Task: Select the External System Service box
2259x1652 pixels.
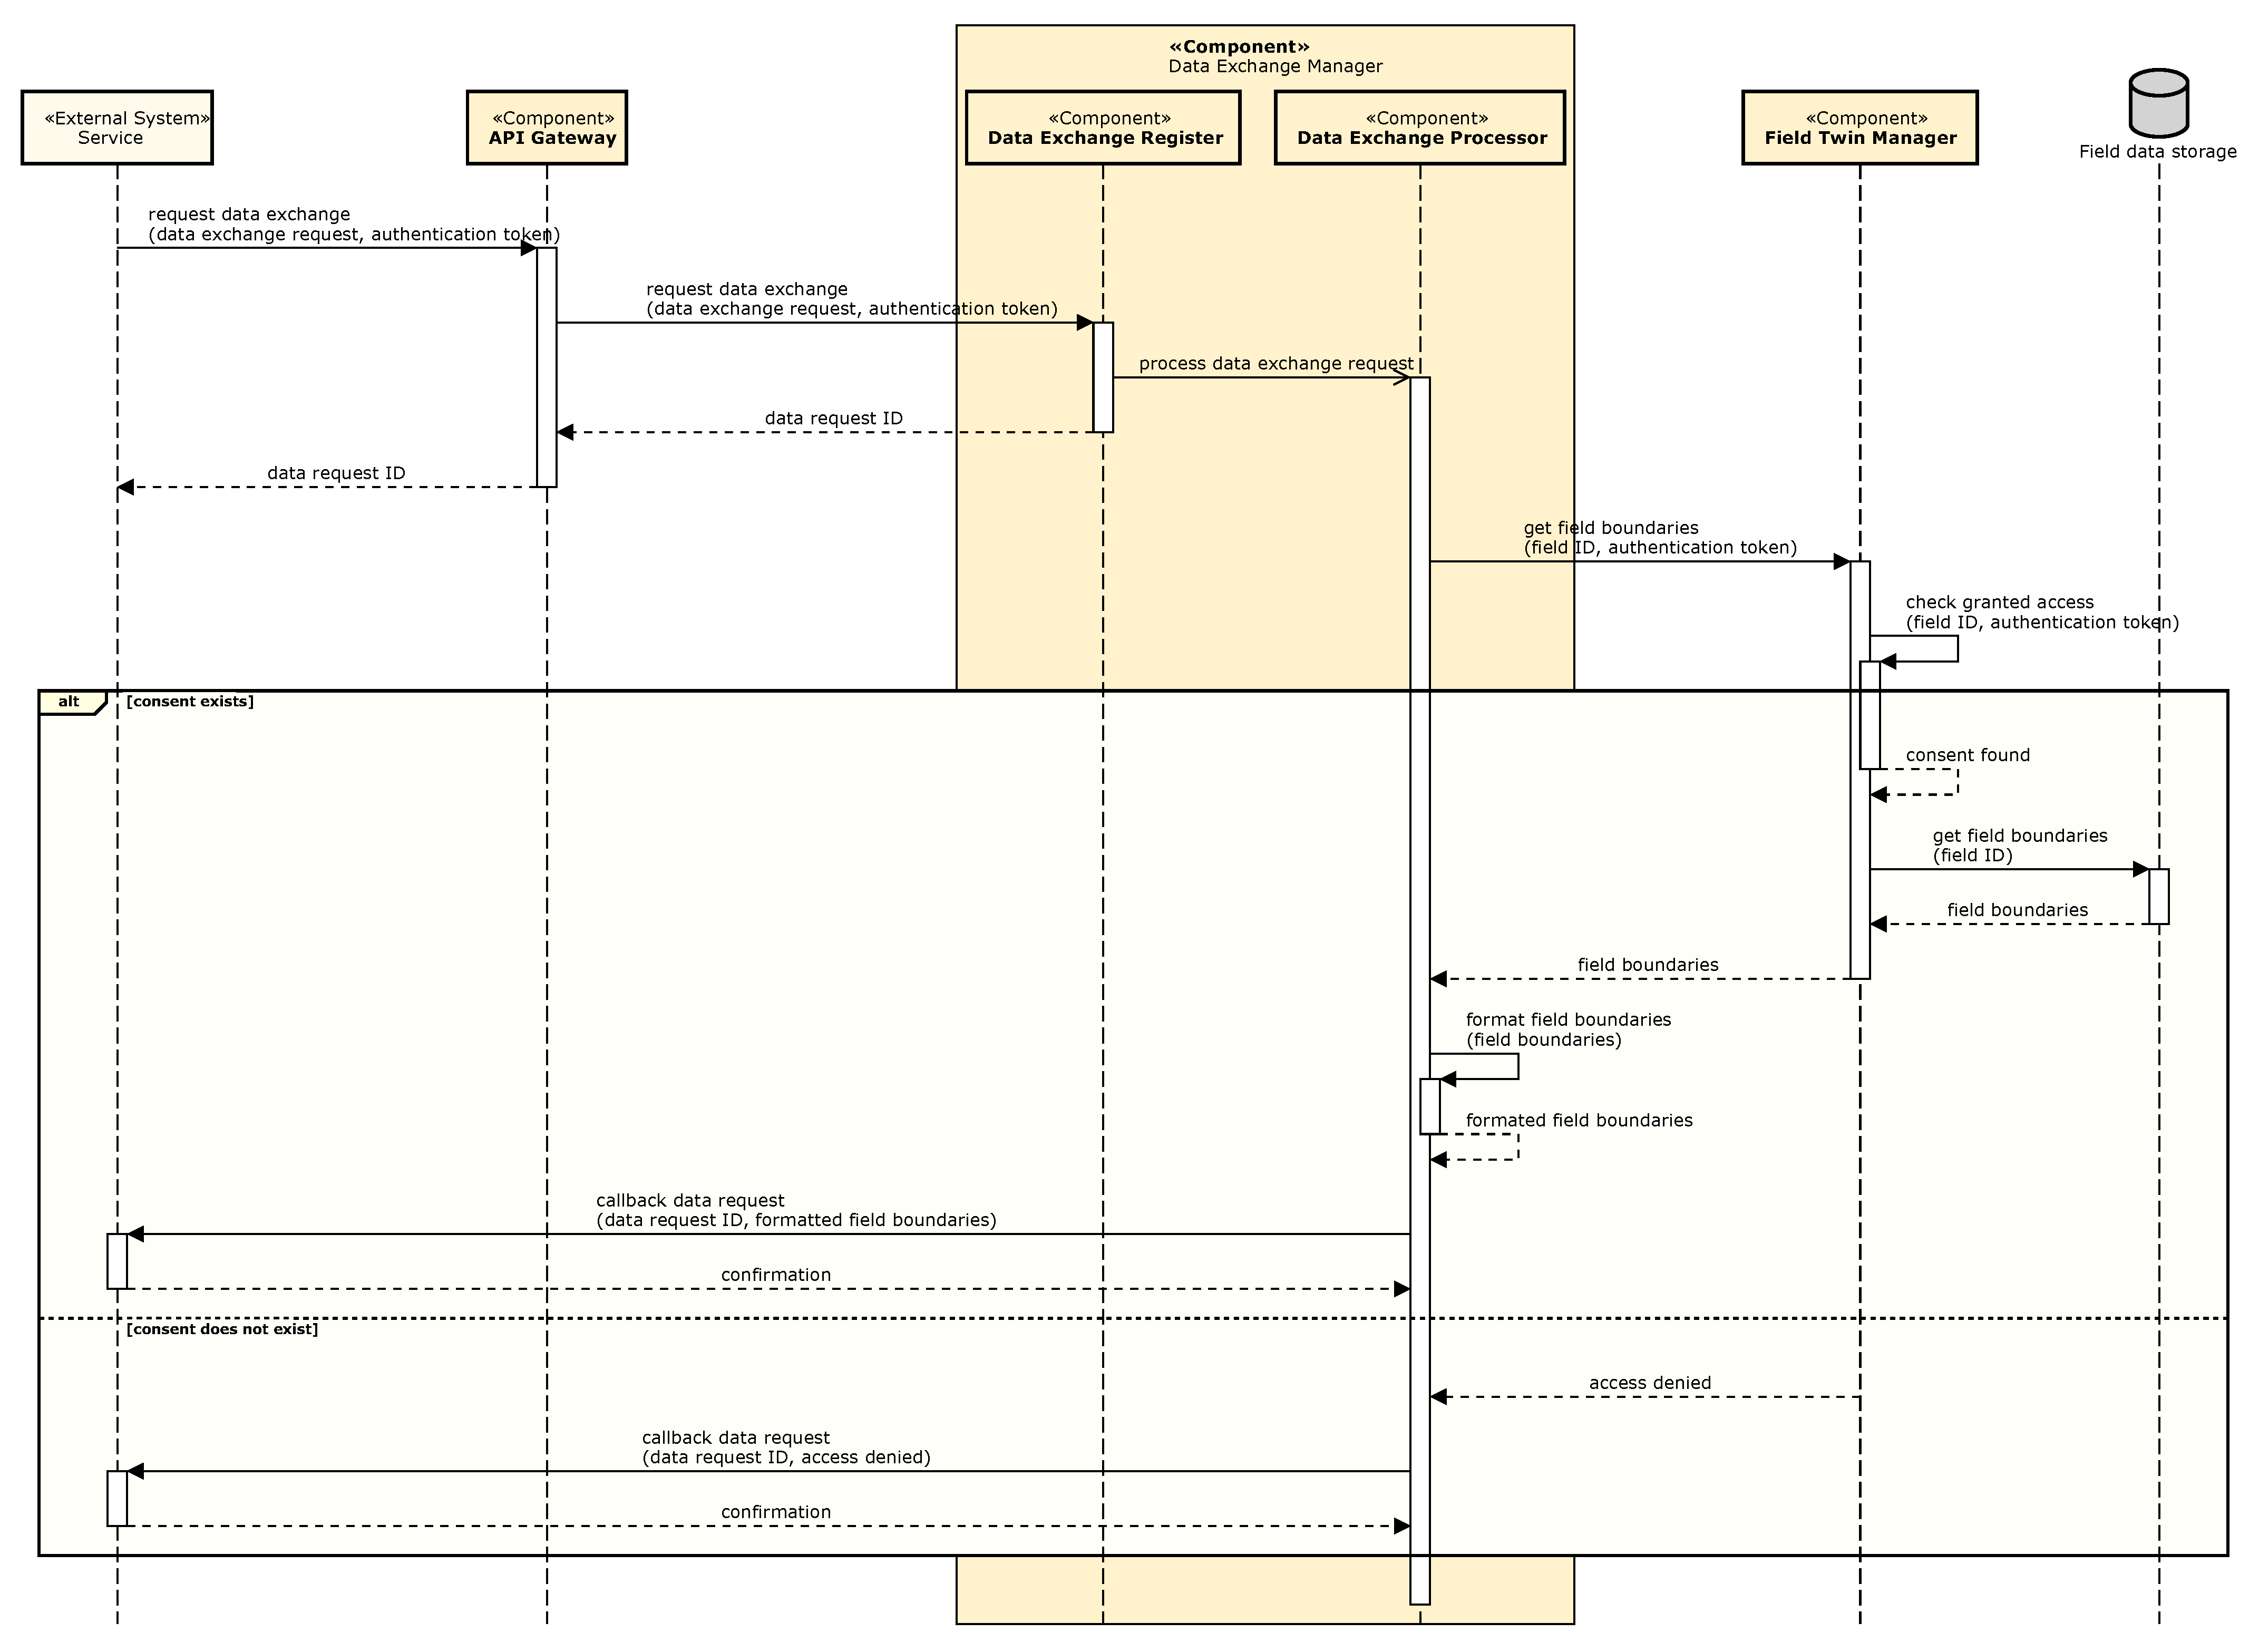Action: pyautogui.click(x=117, y=128)
